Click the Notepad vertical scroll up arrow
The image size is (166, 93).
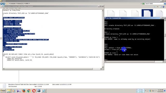(103, 10)
